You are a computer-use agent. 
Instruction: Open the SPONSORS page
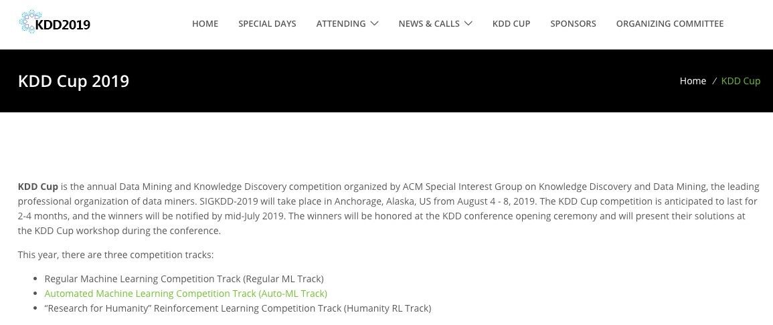(x=573, y=23)
